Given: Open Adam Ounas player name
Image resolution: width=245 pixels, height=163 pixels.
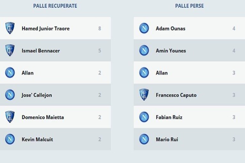Looking at the screenshot, I should click(171, 28).
